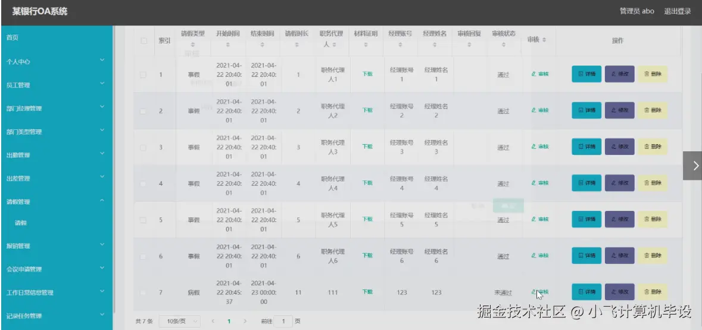Click 审核 edit icon link in row 2
Image resolution: width=702 pixels, height=330 pixels.
coord(540,110)
